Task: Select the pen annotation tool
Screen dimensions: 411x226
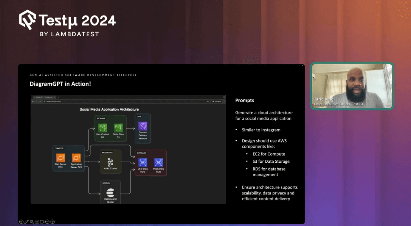Action: 27,222
